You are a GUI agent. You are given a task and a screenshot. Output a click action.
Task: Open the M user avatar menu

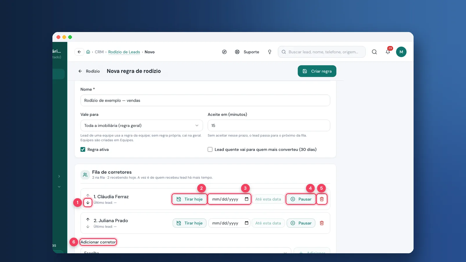(401, 52)
